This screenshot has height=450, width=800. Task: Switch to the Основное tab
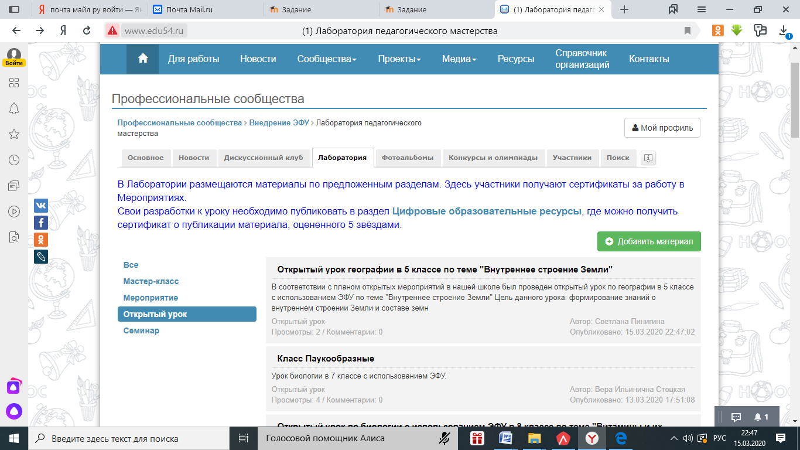point(146,158)
